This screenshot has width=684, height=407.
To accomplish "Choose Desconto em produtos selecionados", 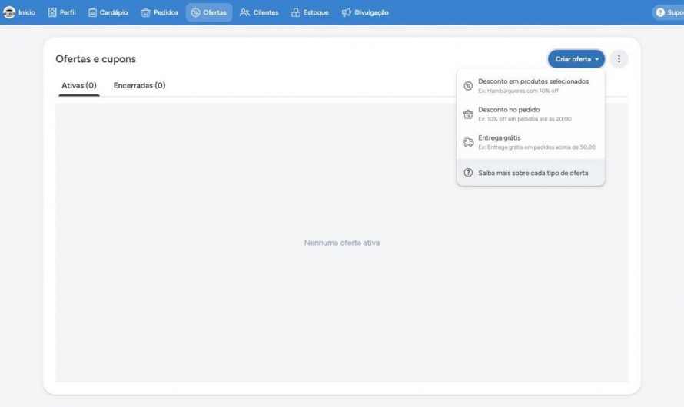I will click(x=530, y=86).
